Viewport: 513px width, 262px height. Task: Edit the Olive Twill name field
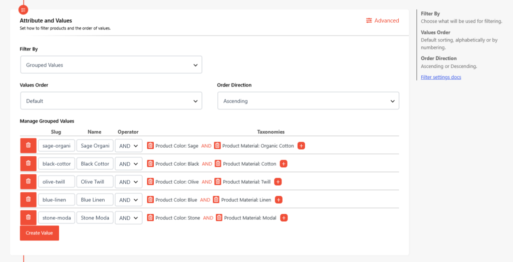pos(95,181)
